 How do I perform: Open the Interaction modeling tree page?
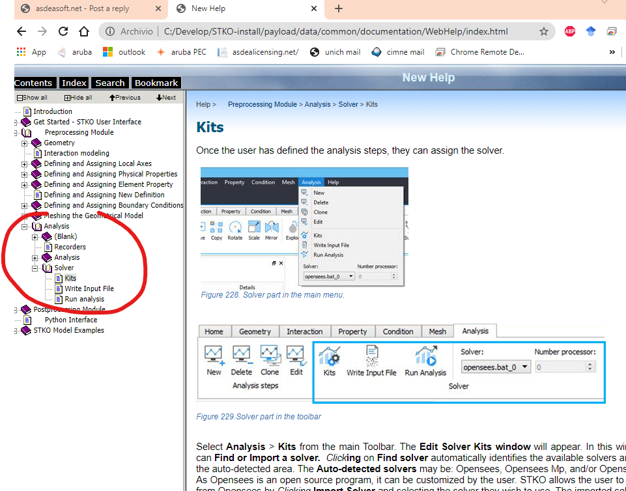pyautogui.click(x=76, y=153)
